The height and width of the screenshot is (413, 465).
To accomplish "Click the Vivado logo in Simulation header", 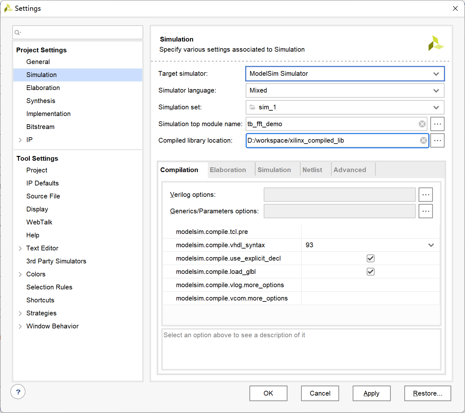I will point(436,43).
